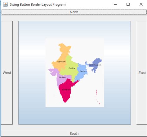Click the Java icon in title bar
Image resolution: width=147 pixels, height=137 pixels.
[x=5, y=4]
